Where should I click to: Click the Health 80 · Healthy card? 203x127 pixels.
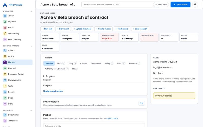129,37
